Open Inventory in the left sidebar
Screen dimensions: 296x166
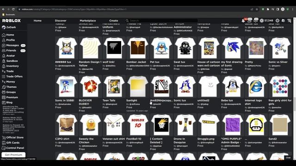(x=10, y=66)
